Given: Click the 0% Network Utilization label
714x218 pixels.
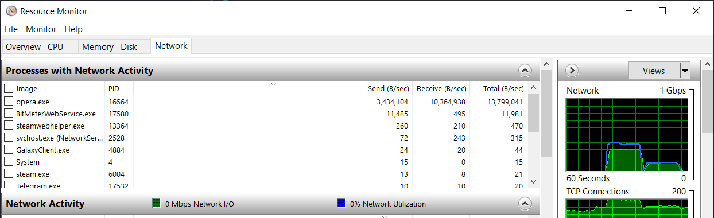Looking at the screenshot, I should (388, 204).
